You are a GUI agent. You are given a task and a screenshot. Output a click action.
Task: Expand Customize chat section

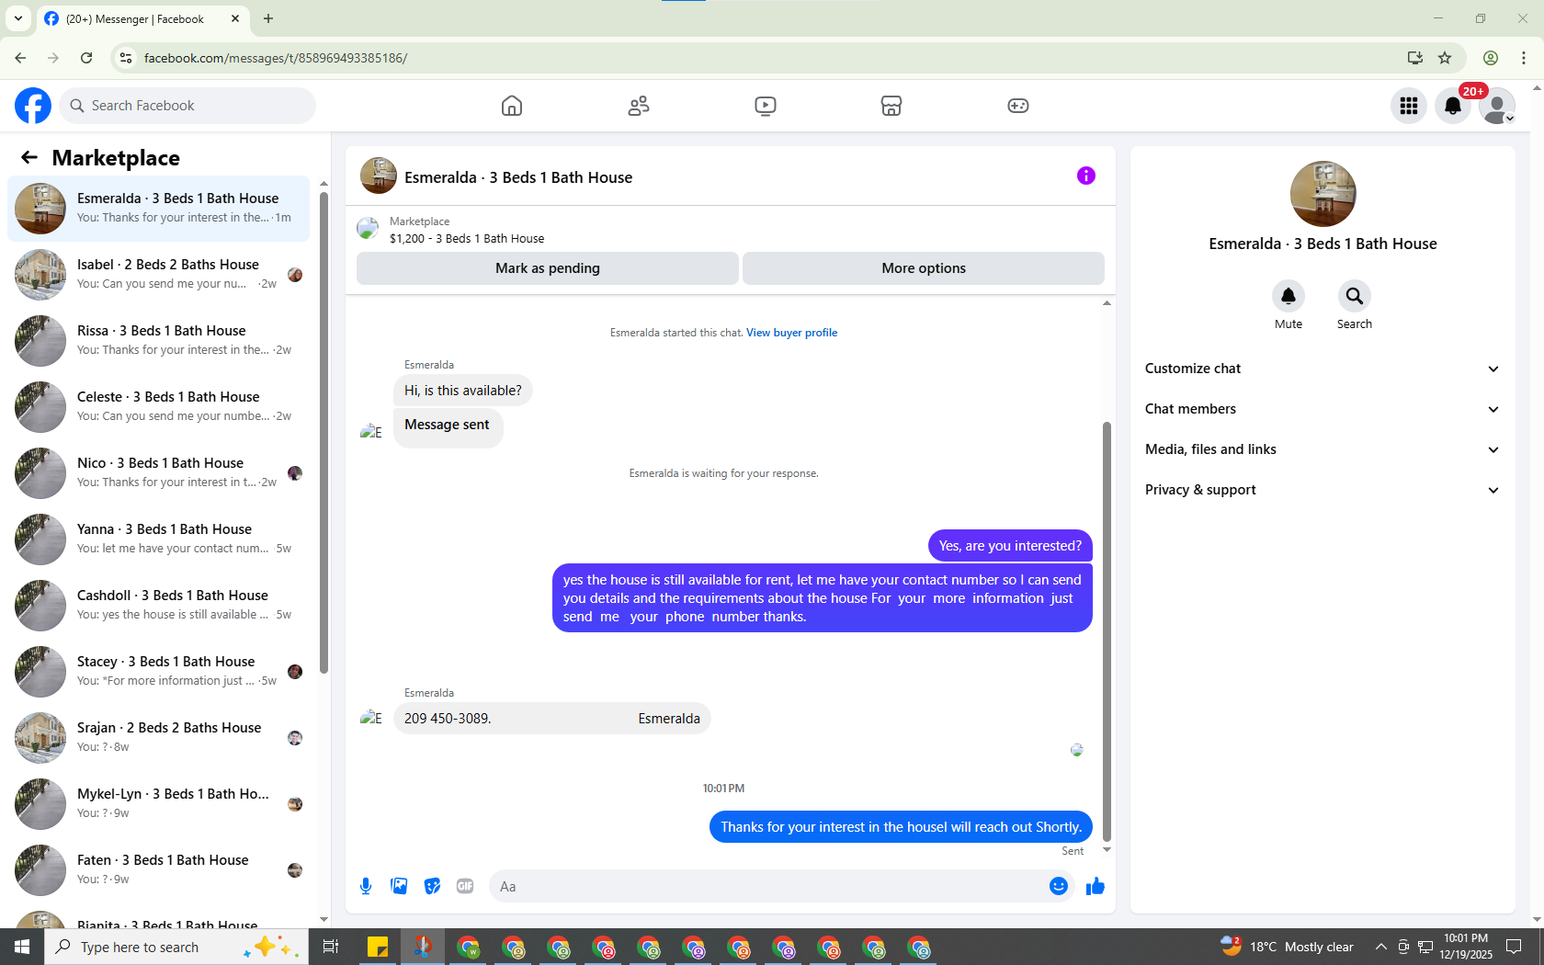point(1323,369)
